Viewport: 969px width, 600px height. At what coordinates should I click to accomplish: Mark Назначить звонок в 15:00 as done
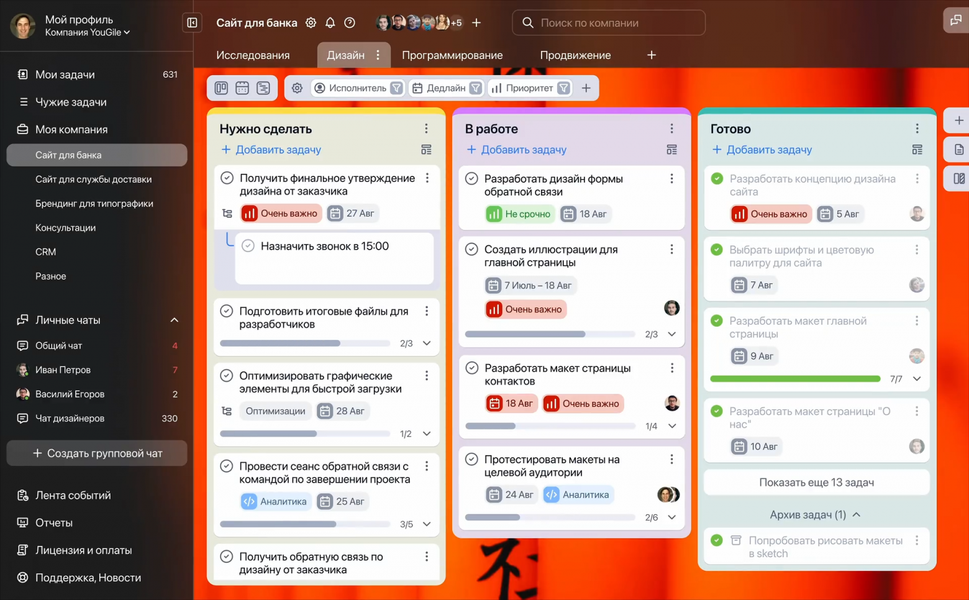click(x=248, y=246)
